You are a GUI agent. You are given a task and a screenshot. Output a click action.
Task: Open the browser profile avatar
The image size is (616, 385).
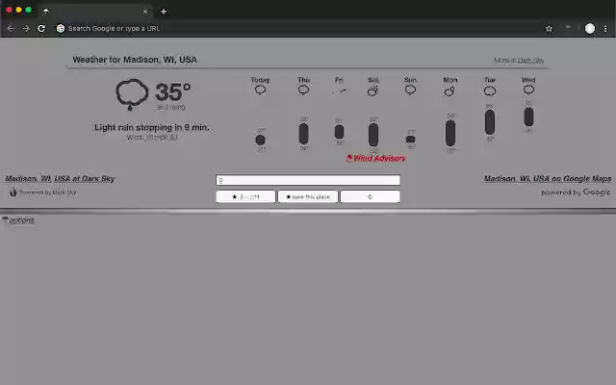click(x=590, y=28)
